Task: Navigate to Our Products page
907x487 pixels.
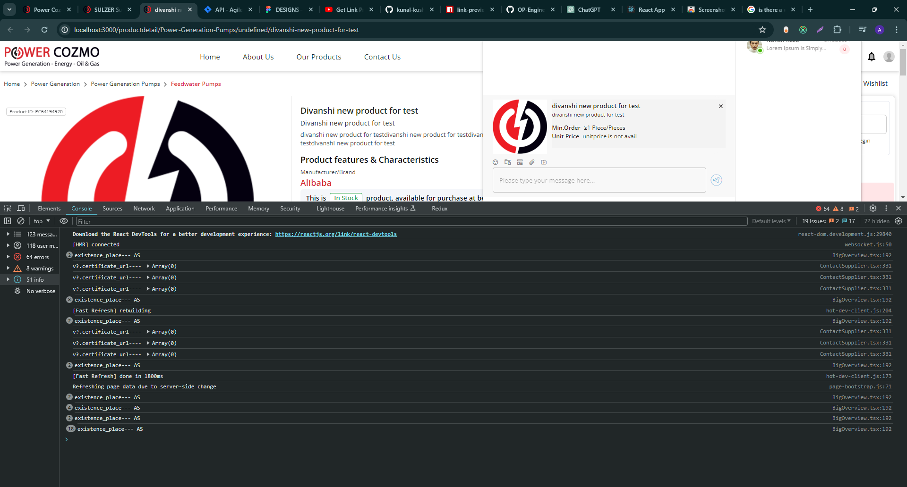Action: click(x=319, y=57)
